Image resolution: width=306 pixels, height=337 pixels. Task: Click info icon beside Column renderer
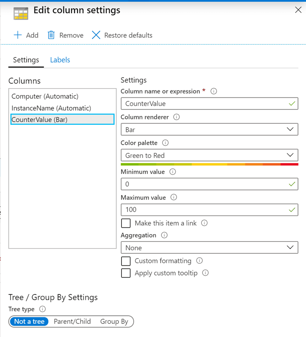pyautogui.click(x=176, y=117)
